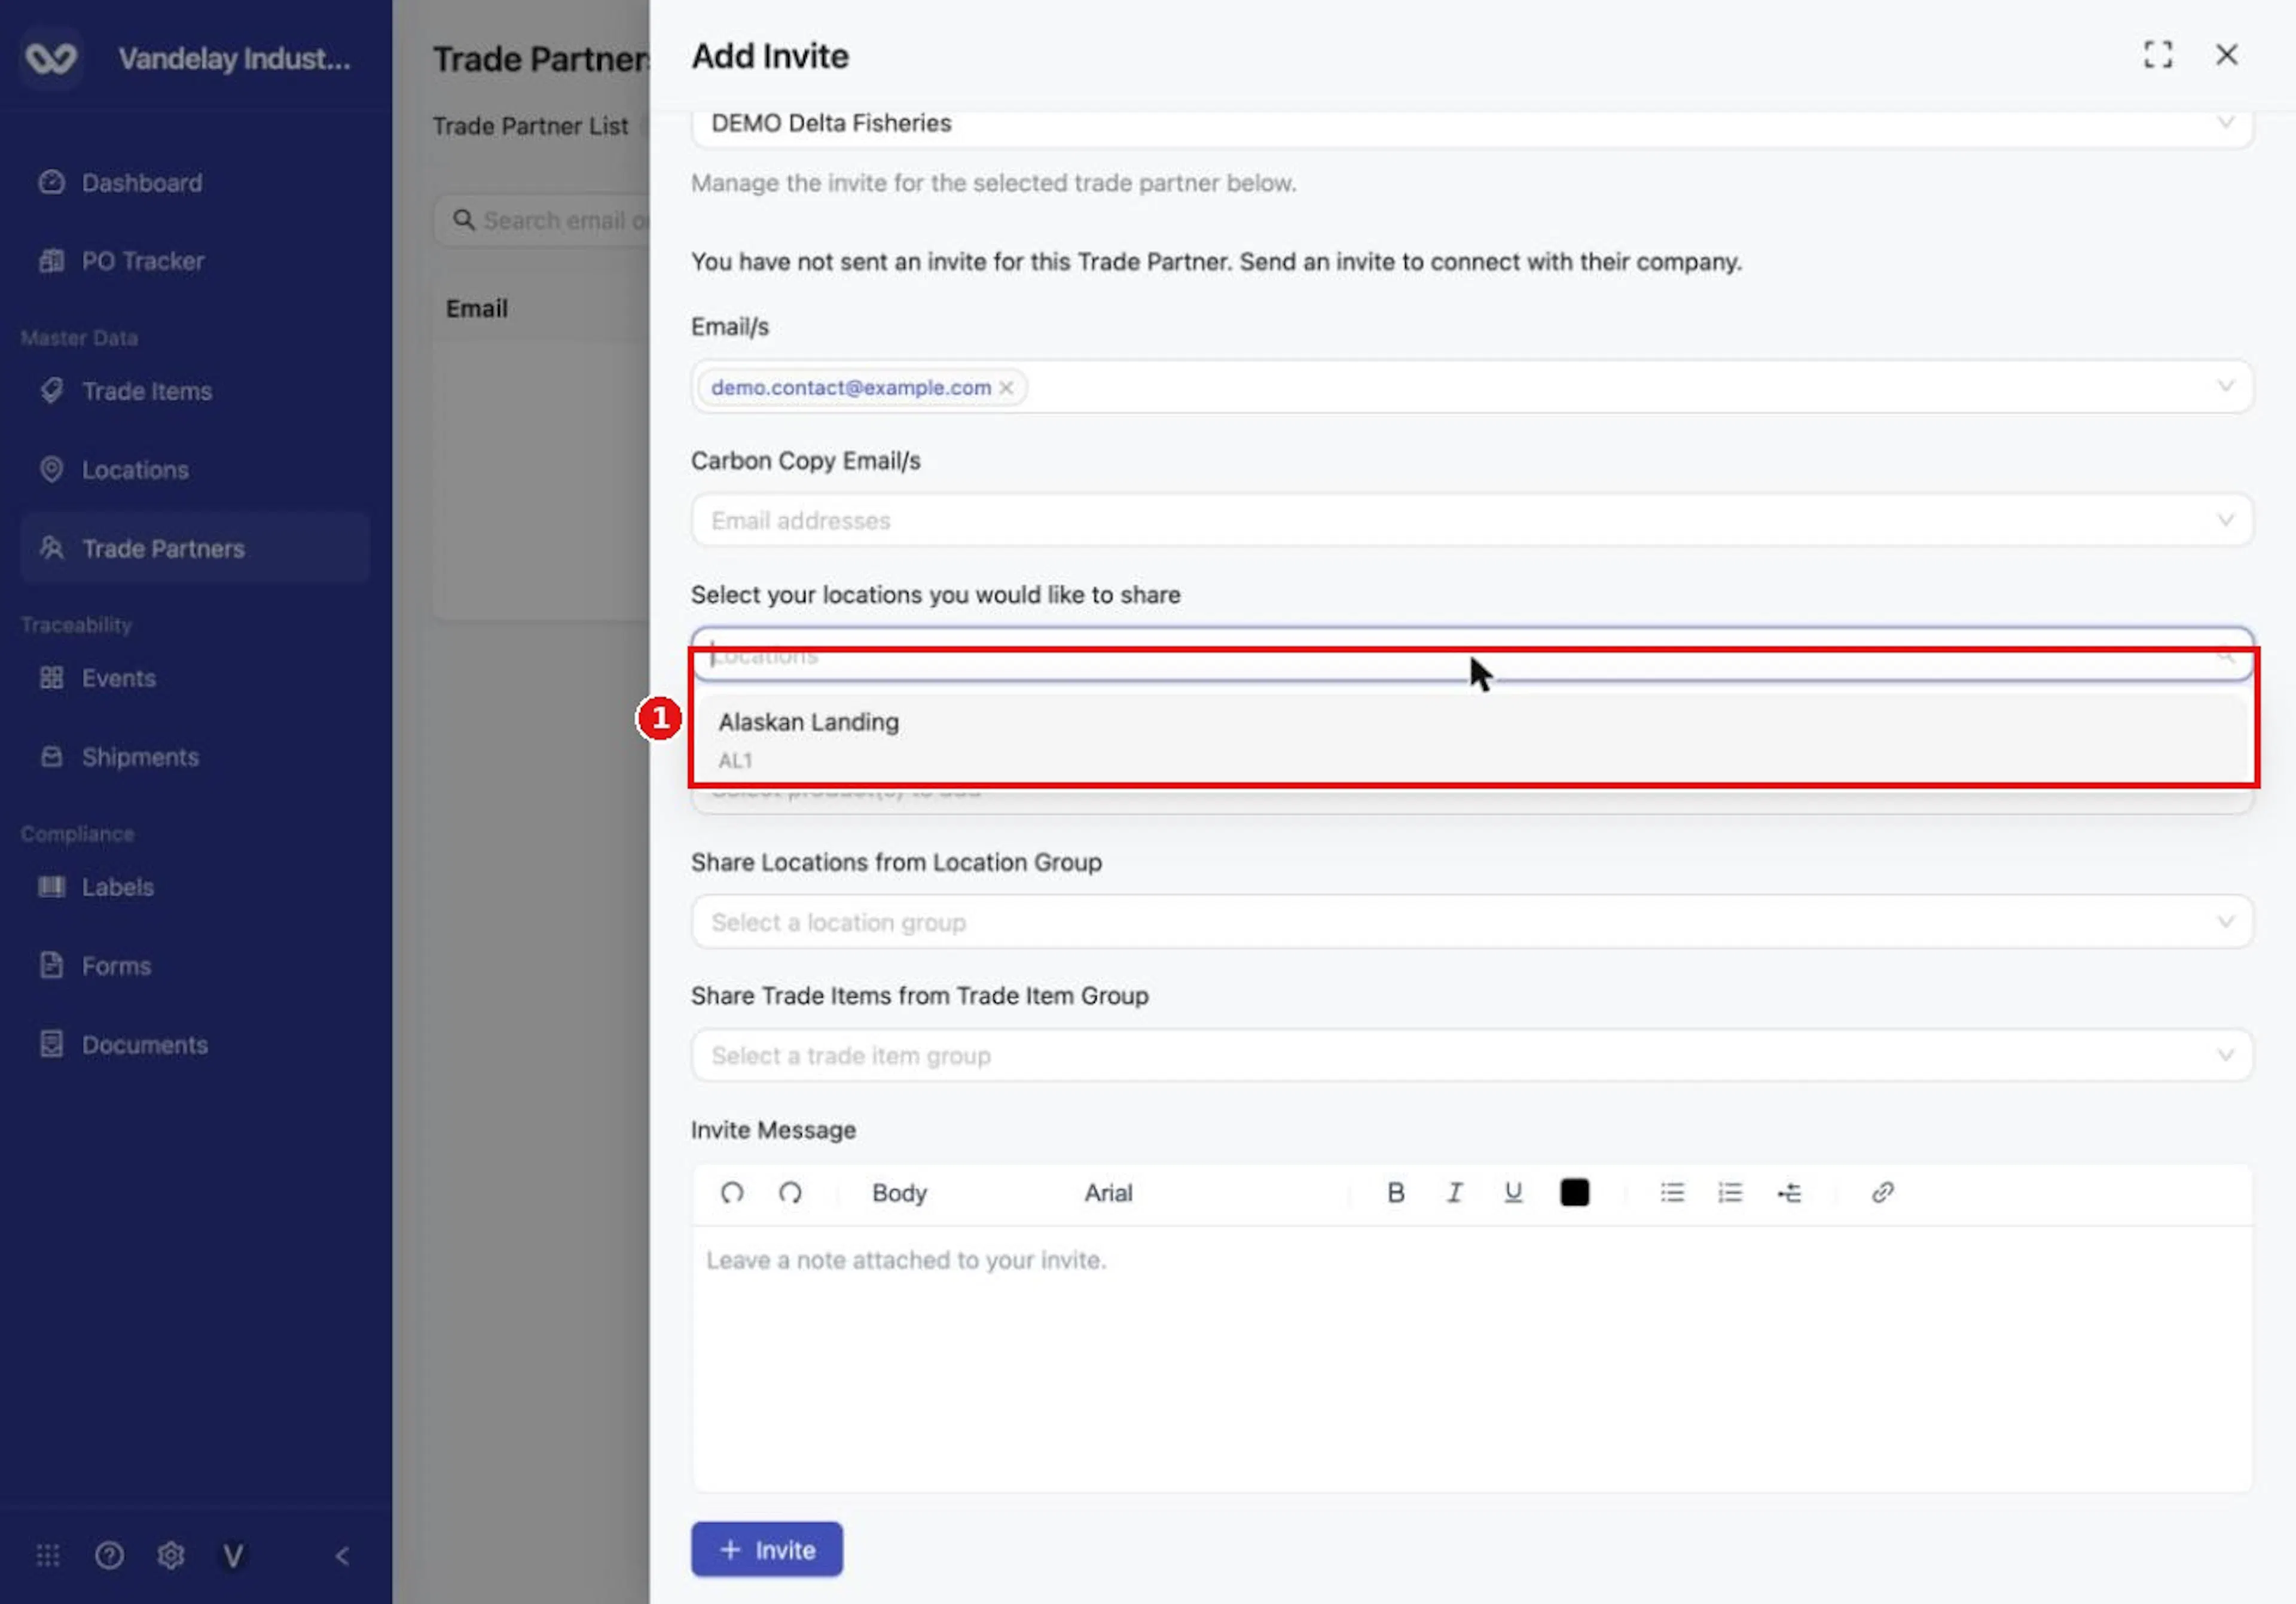Insert a link with the link icon
This screenshot has width=2296, height=1604.
[x=1882, y=1192]
